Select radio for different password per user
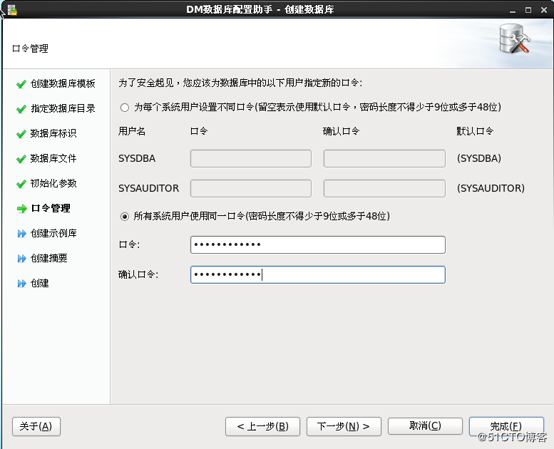This screenshot has height=449, width=554. point(124,108)
